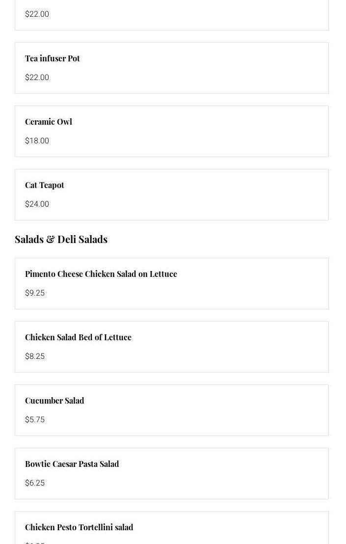The height and width of the screenshot is (544, 346).
Task: Select the Ceramic Owl item title
Action: coord(49,122)
